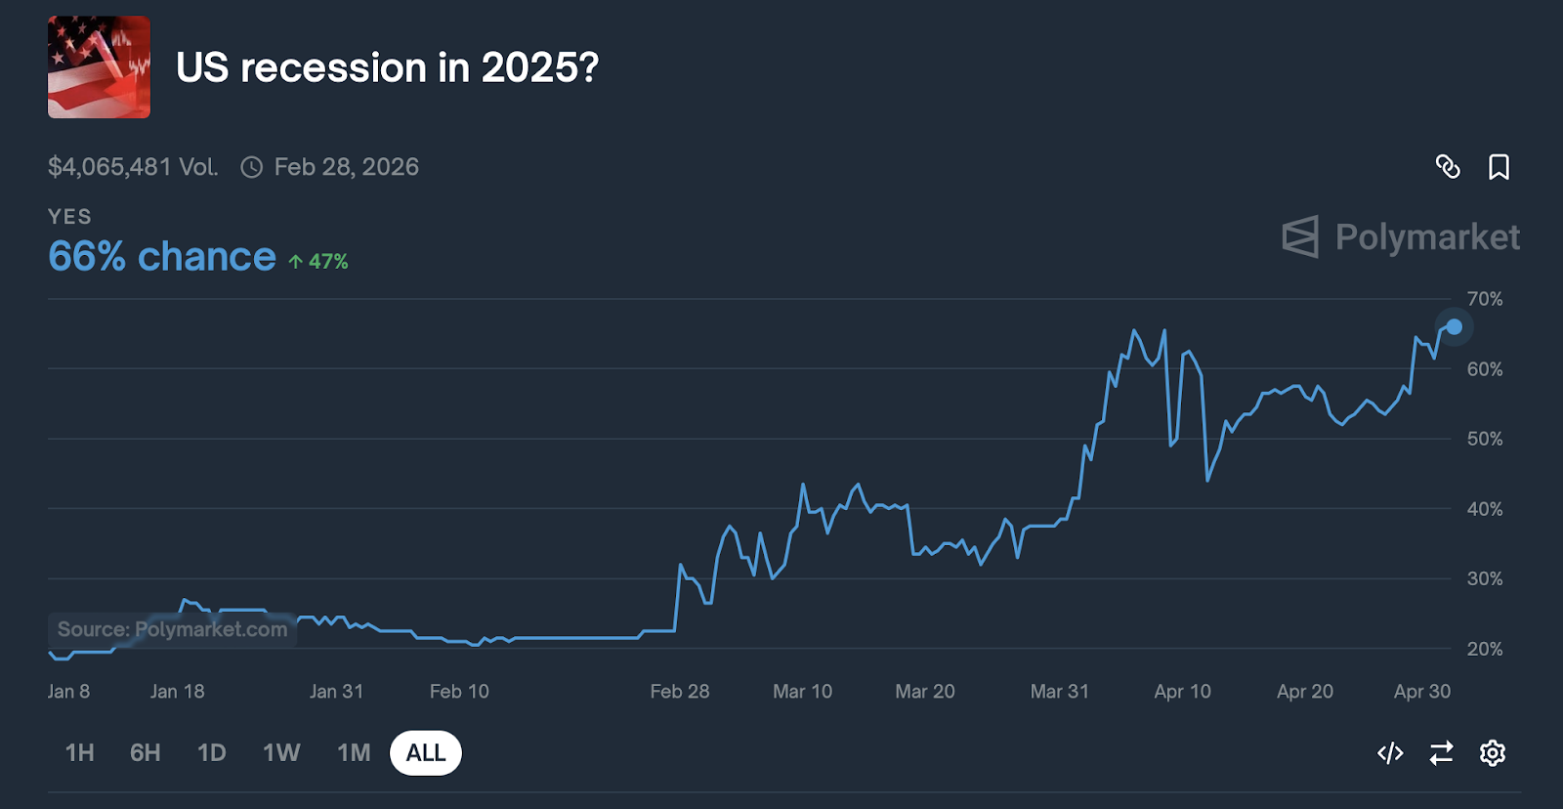Select the 1H time range
Image resolution: width=1563 pixels, height=809 pixels.
(x=80, y=753)
